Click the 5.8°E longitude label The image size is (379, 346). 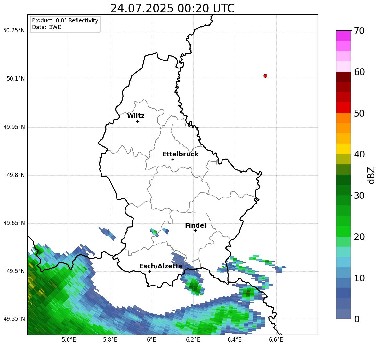click(110, 340)
